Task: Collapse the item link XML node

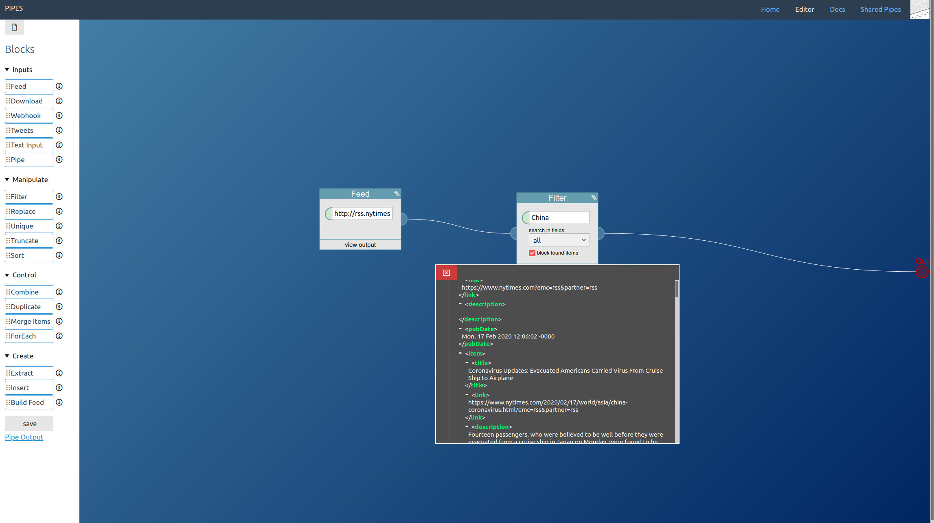Action: [467, 394]
